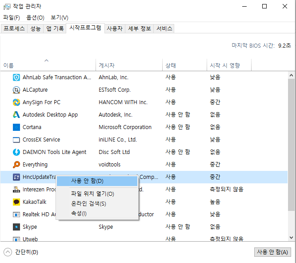
Task: Click Everything's 중간 impact value
Action: tap(215, 165)
